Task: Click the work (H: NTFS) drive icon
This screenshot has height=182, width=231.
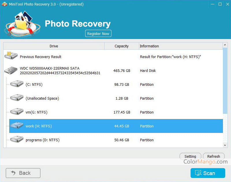Action: (16, 126)
